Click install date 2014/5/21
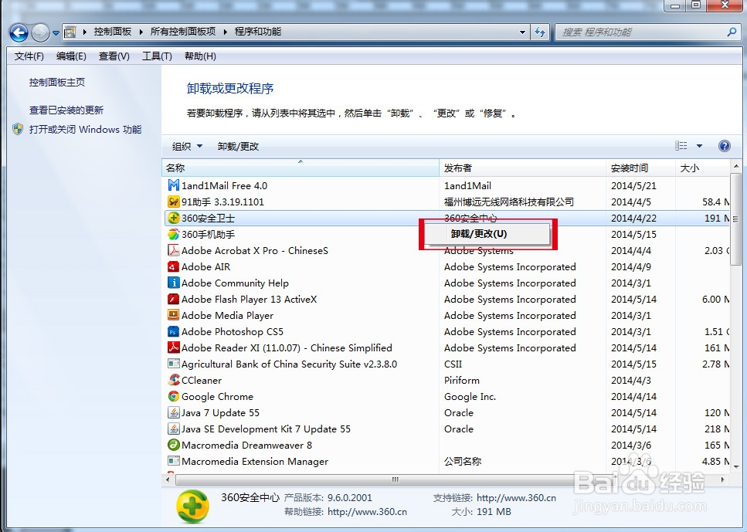Screen dimensions: 747x532 click(633, 186)
